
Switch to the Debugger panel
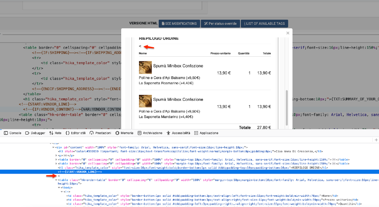[35, 133]
